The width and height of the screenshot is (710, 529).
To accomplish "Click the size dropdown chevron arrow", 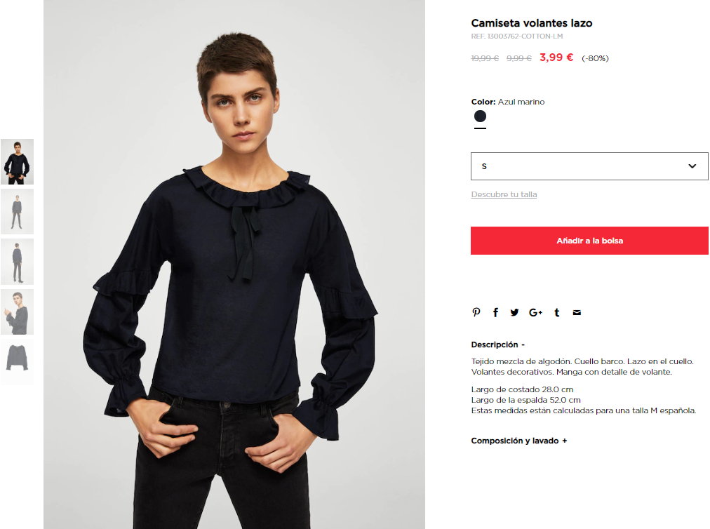I will (x=692, y=166).
